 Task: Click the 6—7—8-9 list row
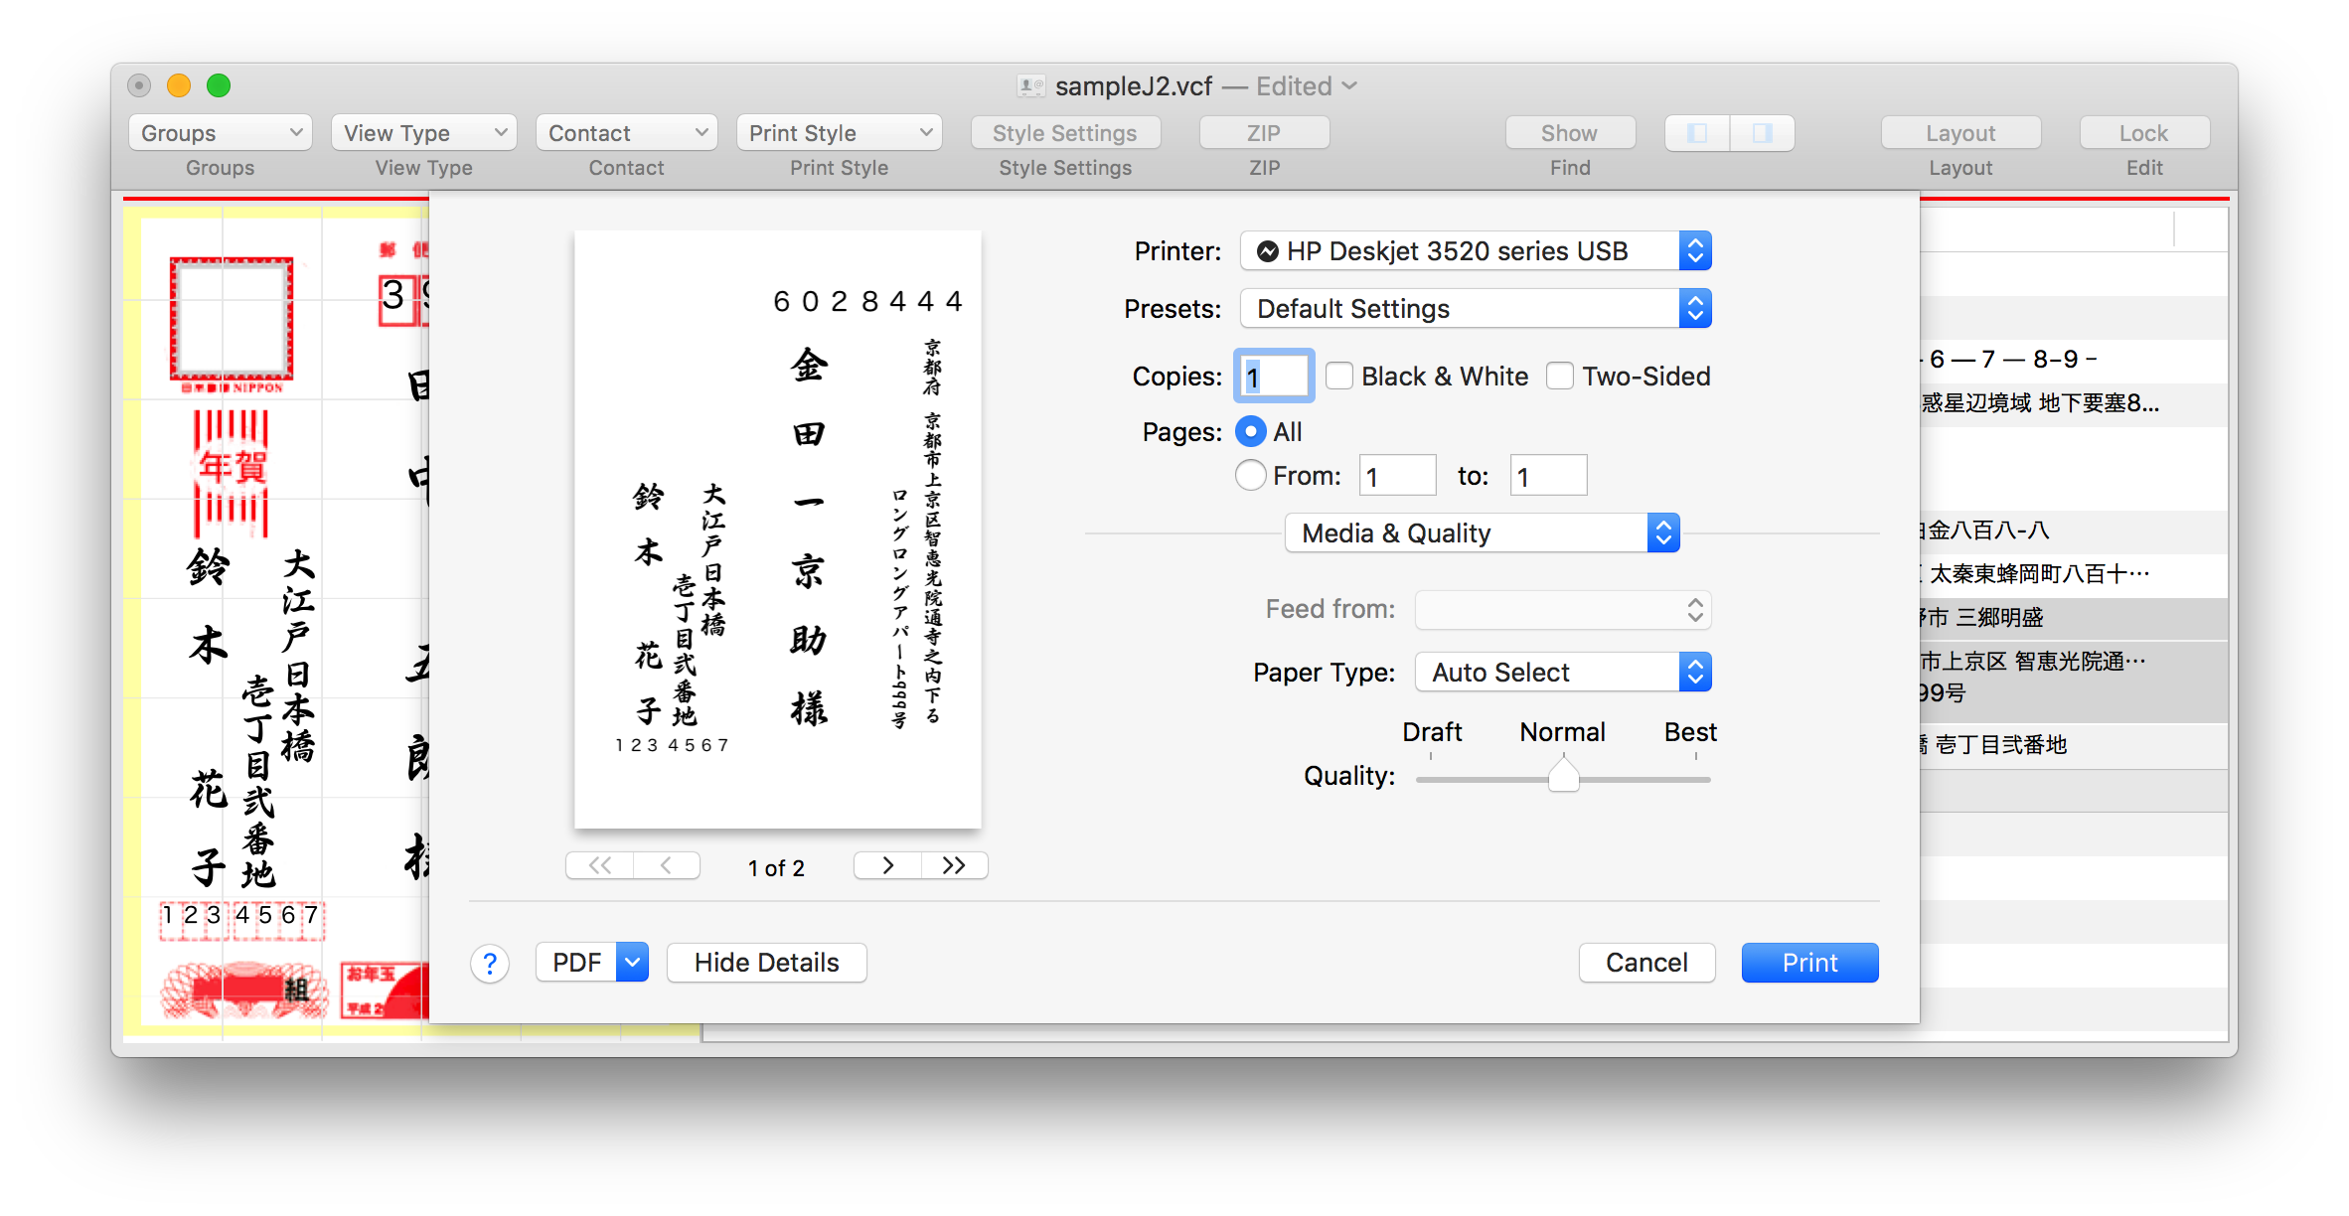coord(2074,360)
